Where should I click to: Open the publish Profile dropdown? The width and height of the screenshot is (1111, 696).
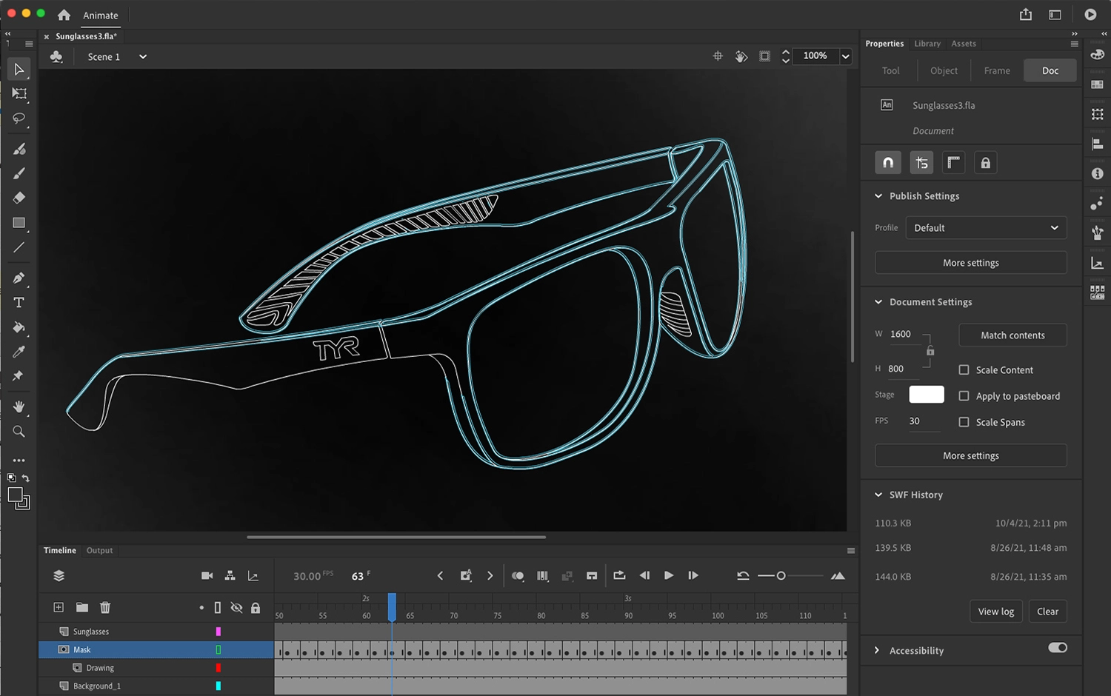(986, 228)
